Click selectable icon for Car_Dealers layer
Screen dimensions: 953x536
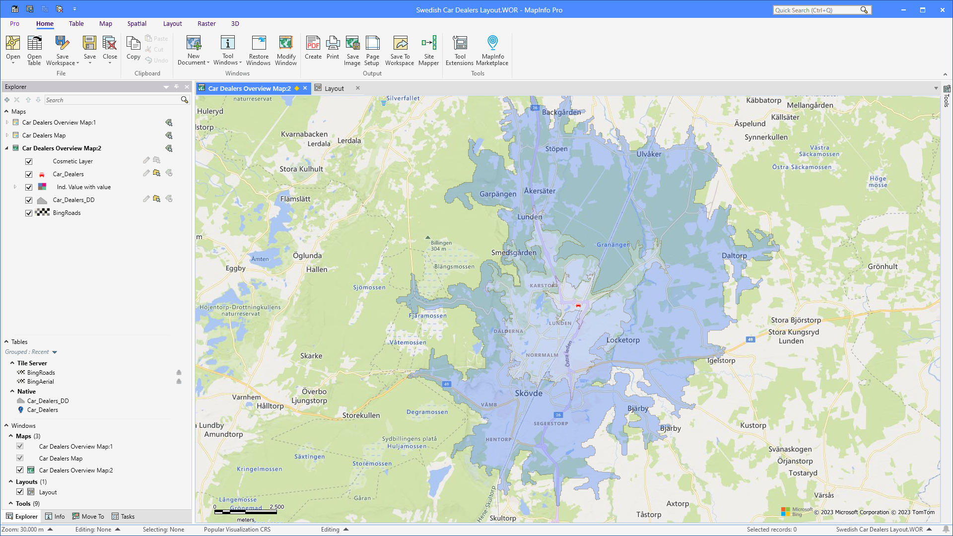click(x=156, y=173)
